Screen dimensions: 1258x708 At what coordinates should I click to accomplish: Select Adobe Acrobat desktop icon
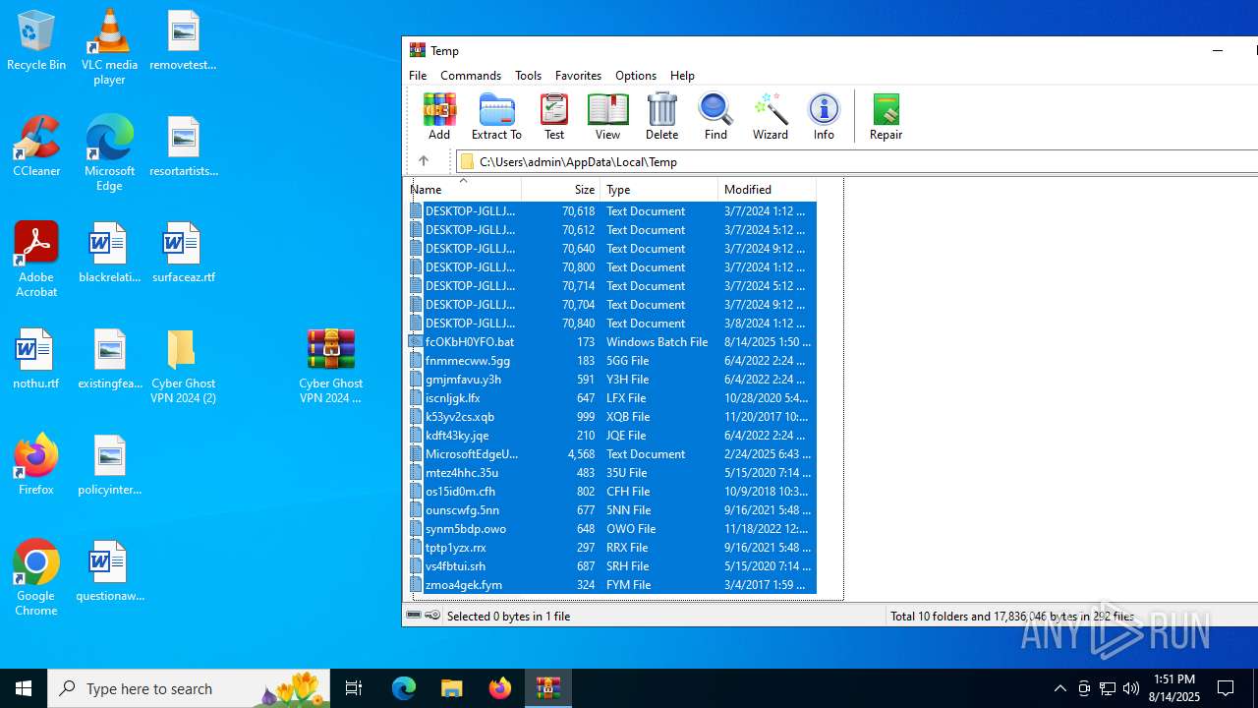(x=36, y=260)
